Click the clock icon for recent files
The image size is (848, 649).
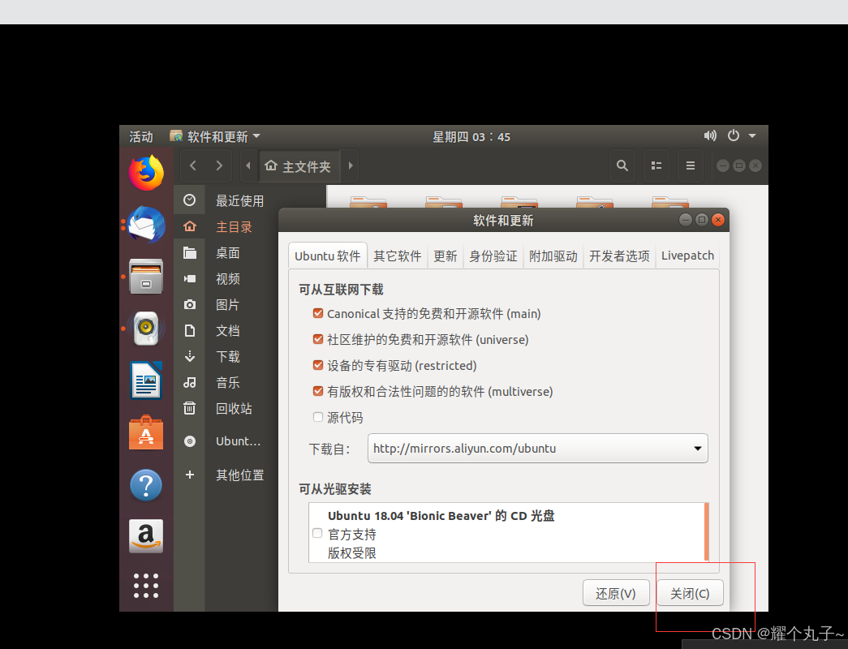pos(189,200)
